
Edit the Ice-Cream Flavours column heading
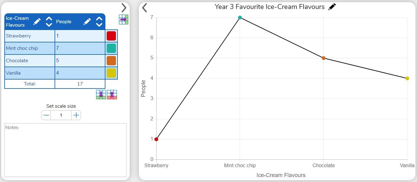(x=37, y=22)
